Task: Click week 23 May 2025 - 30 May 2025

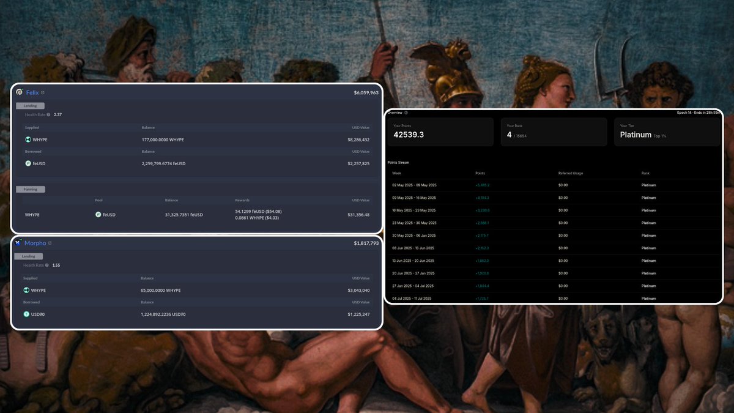Action: [413, 223]
